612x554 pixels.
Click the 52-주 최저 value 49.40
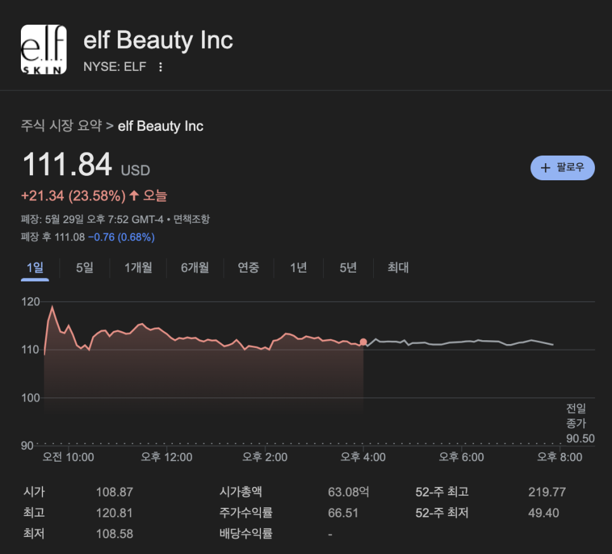pyautogui.click(x=544, y=513)
